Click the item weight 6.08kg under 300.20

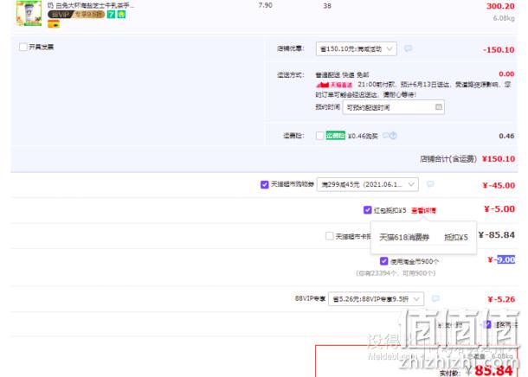coord(504,18)
